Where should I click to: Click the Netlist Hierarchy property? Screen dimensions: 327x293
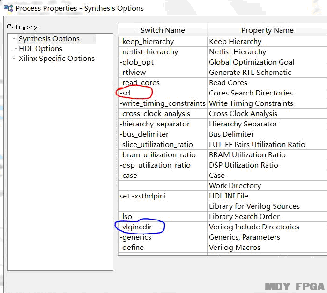(x=238, y=52)
